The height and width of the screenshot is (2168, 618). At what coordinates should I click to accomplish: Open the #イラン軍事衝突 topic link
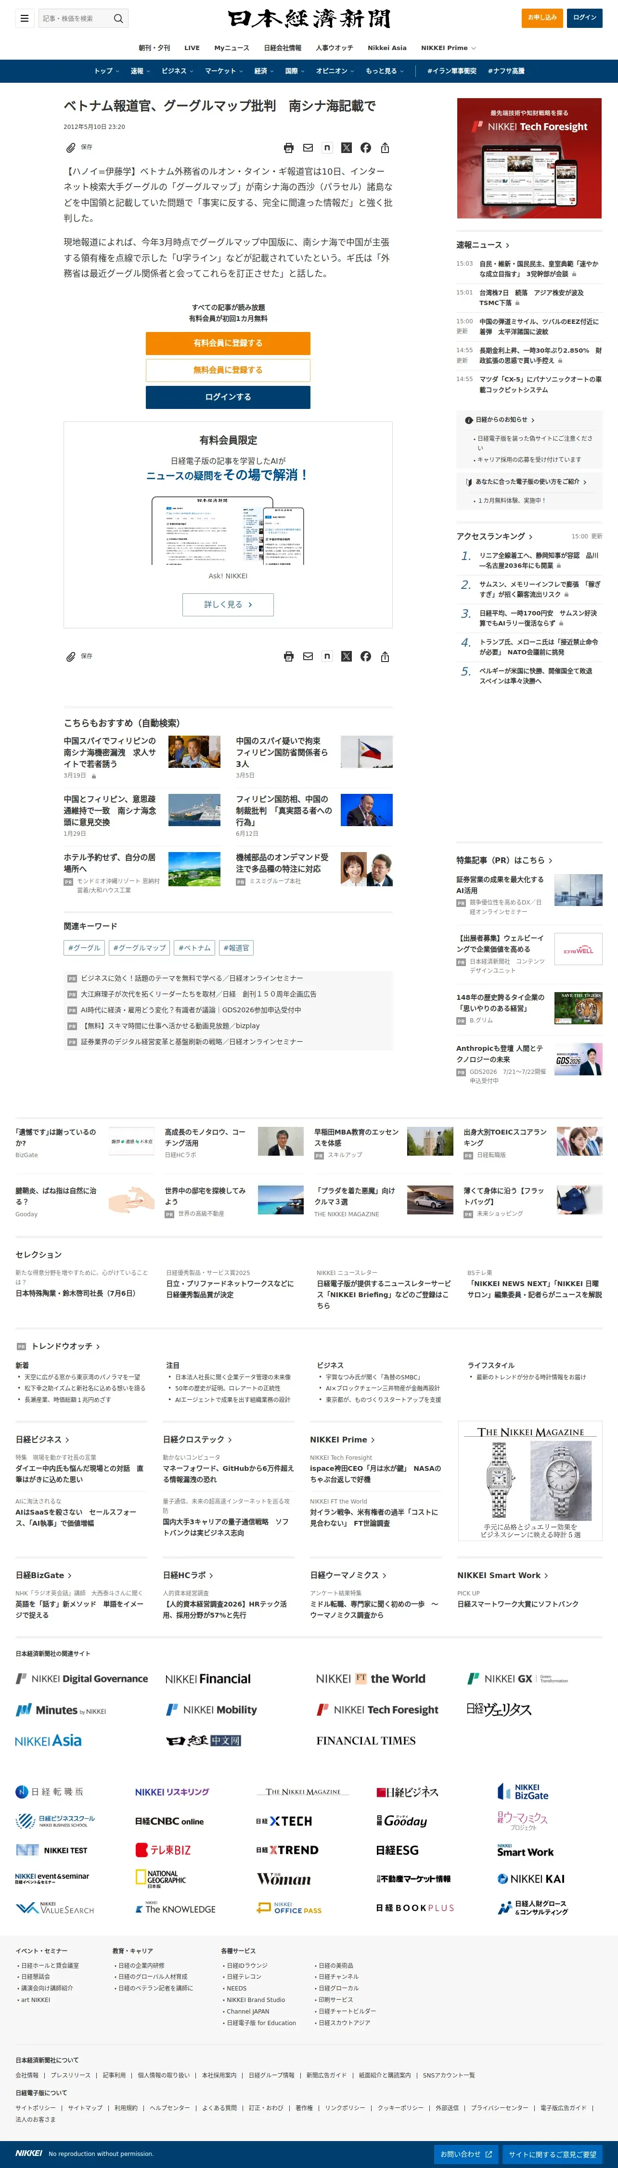(x=452, y=71)
